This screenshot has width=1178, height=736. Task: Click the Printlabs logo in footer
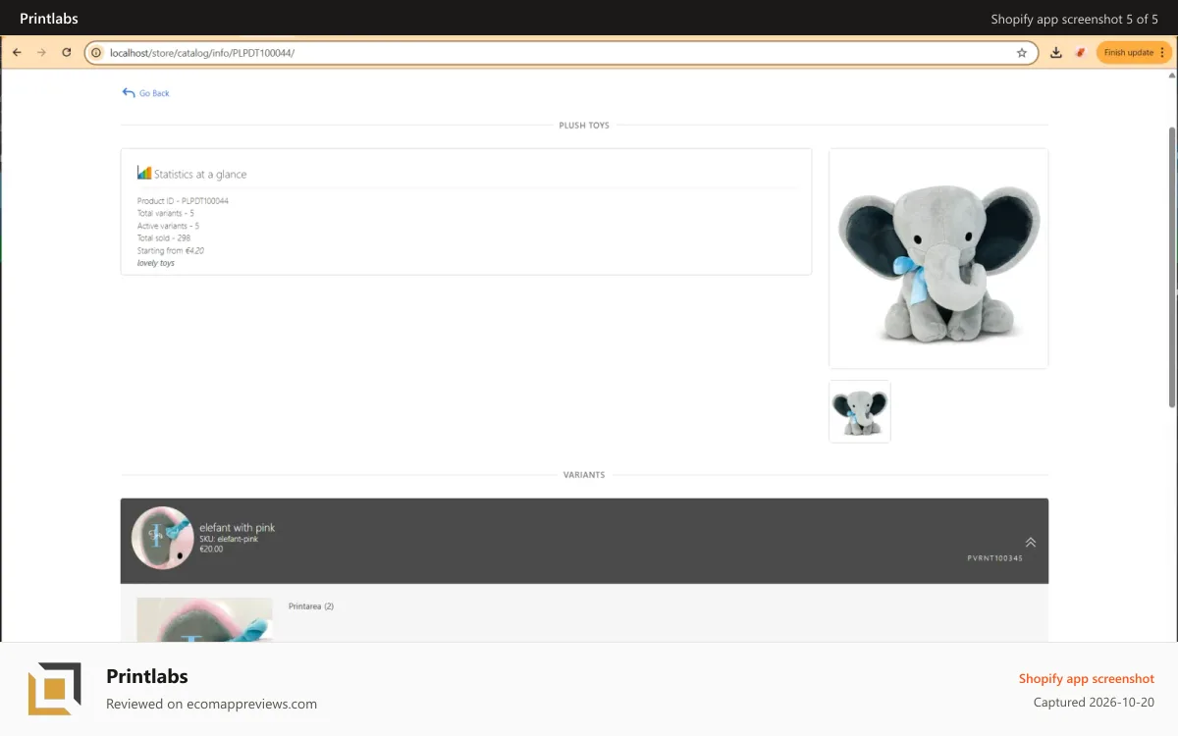click(54, 689)
